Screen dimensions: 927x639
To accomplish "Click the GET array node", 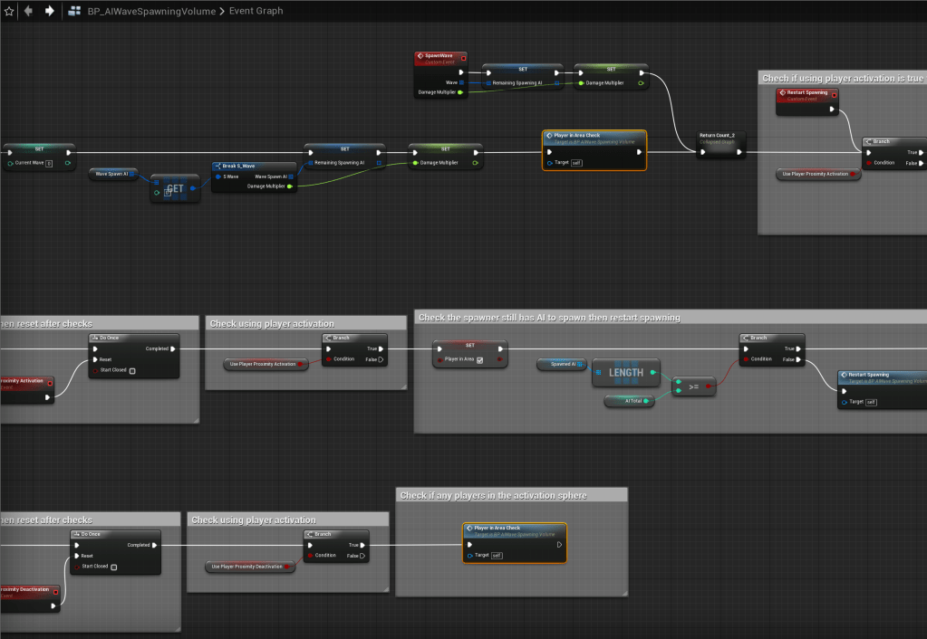I will 175,189.
